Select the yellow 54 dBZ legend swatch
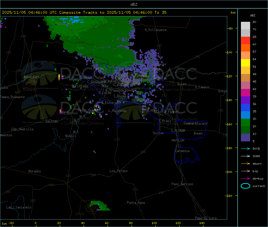Image resolution: width=268 pixels, height=227 pixels. tap(245, 63)
